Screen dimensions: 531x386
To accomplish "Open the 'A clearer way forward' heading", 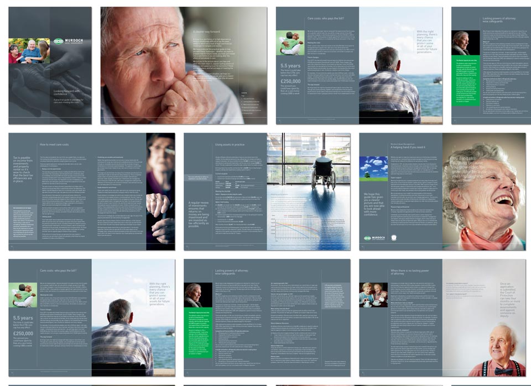I will [206, 31].
